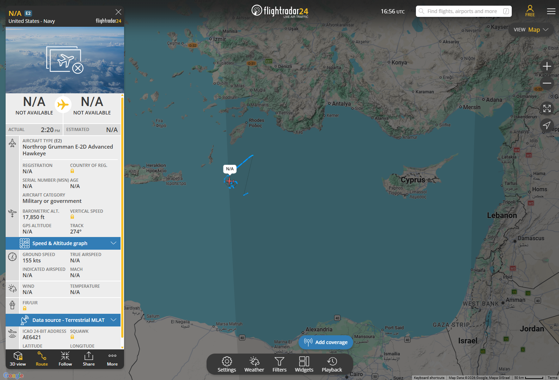Open the Filters panel
The height and width of the screenshot is (380, 559).
point(279,364)
